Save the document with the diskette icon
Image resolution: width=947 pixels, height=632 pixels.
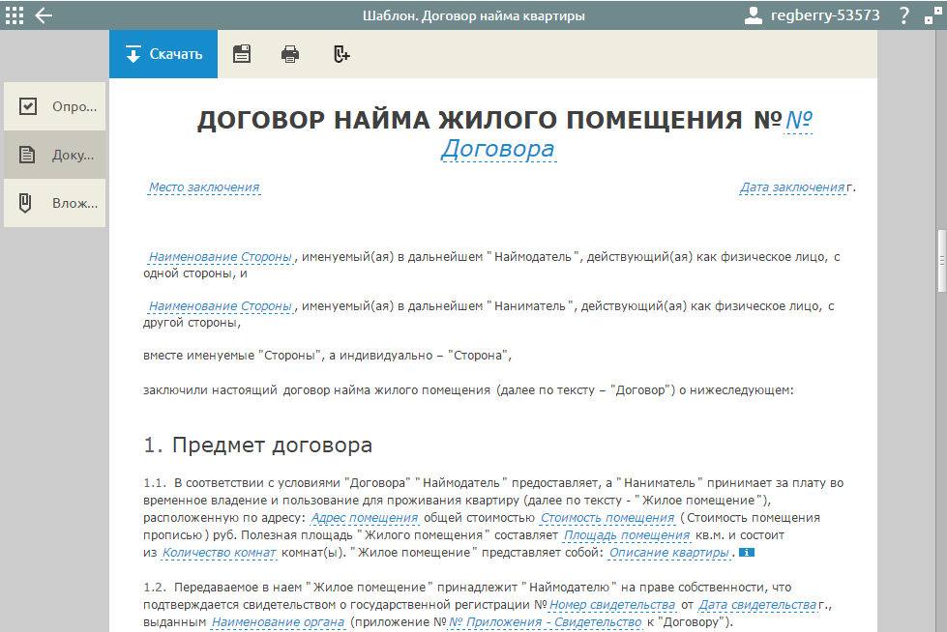pyautogui.click(x=242, y=54)
